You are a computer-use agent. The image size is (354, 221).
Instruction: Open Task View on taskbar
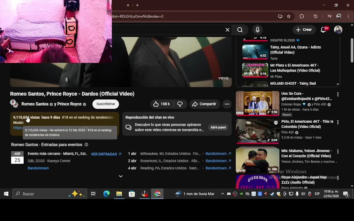coord(93,194)
